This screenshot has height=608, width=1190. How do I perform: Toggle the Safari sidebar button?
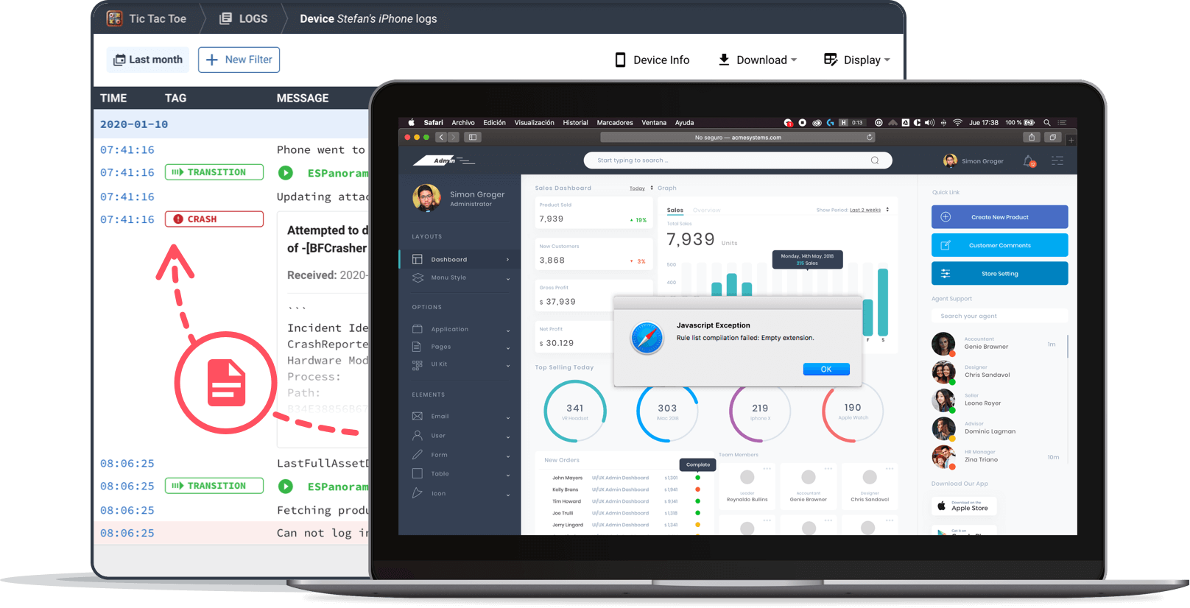473,137
